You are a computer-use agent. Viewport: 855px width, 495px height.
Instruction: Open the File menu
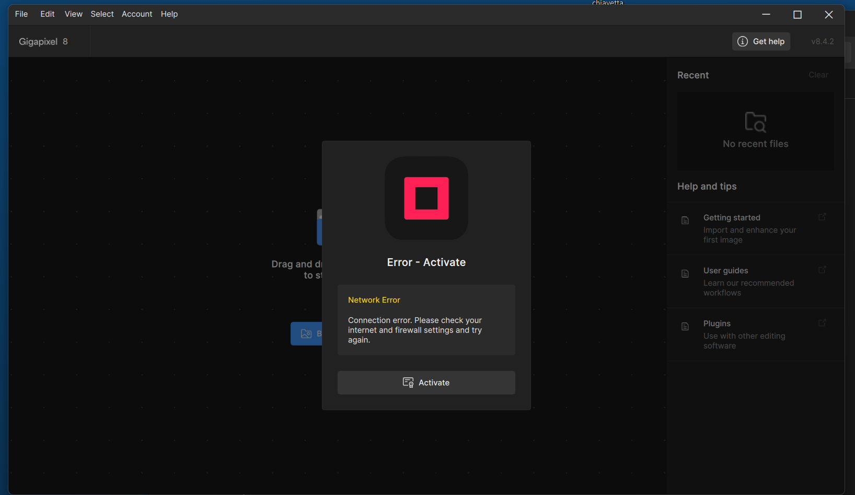21,14
